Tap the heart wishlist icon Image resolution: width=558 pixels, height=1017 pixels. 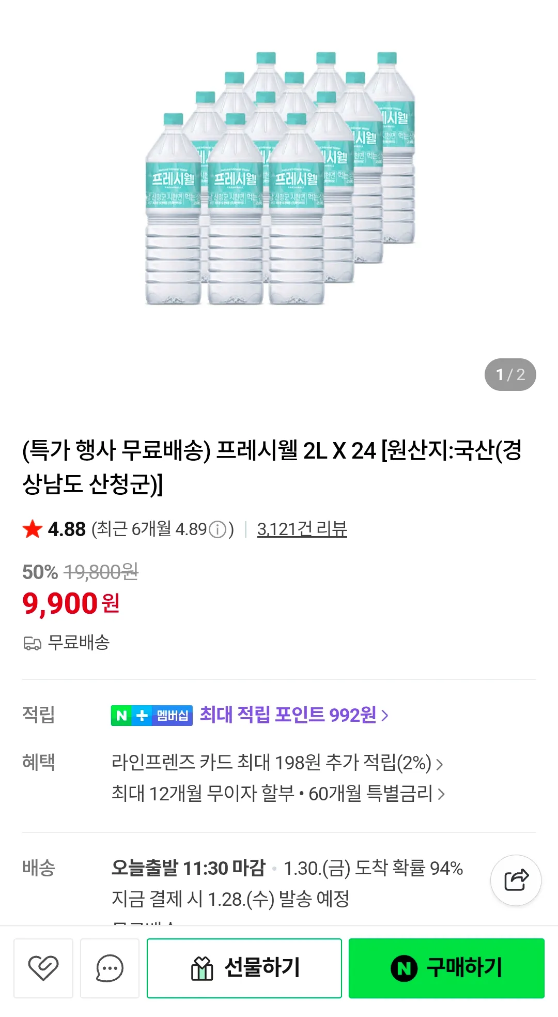(x=43, y=968)
